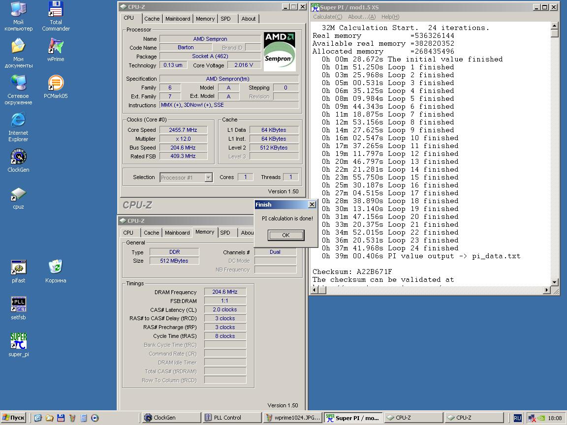
Task: Click the folder quick launch icon
Action: tap(50, 418)
